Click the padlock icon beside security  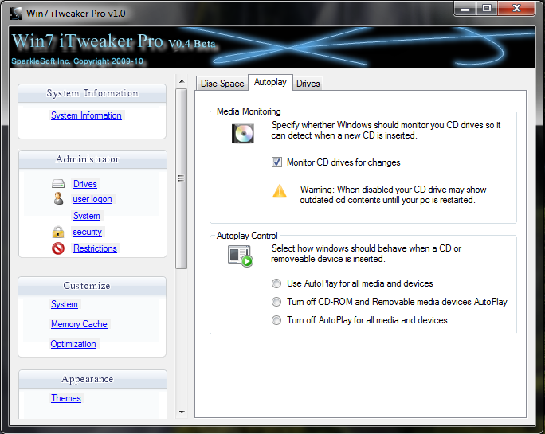pos(58,232)
